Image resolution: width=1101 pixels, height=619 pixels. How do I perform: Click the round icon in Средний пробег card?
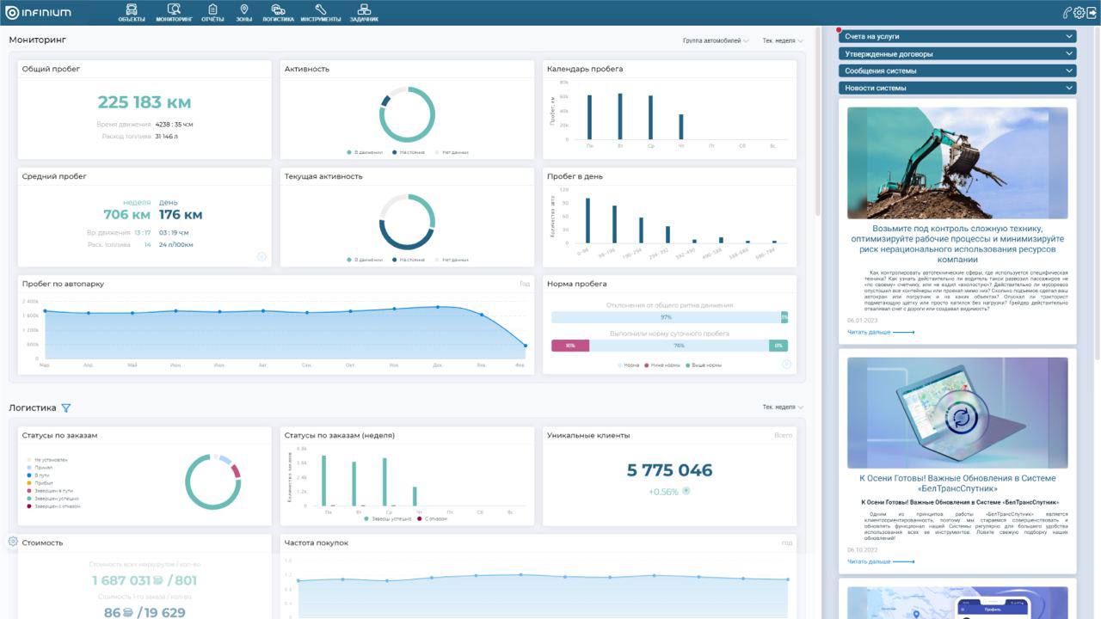[262, 256]
